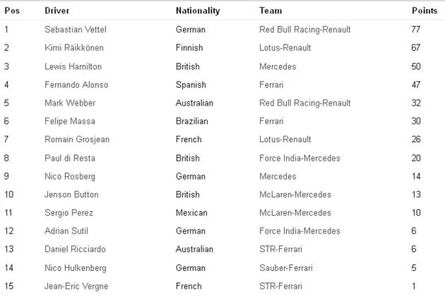
Task: Click the Nationality column header
Action: 197,11
